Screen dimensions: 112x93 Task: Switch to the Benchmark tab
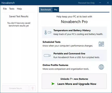[46, 10]
